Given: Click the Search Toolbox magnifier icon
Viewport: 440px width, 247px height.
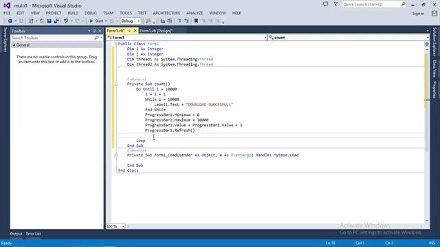Looking at the screenshot, I should [96, 38].
